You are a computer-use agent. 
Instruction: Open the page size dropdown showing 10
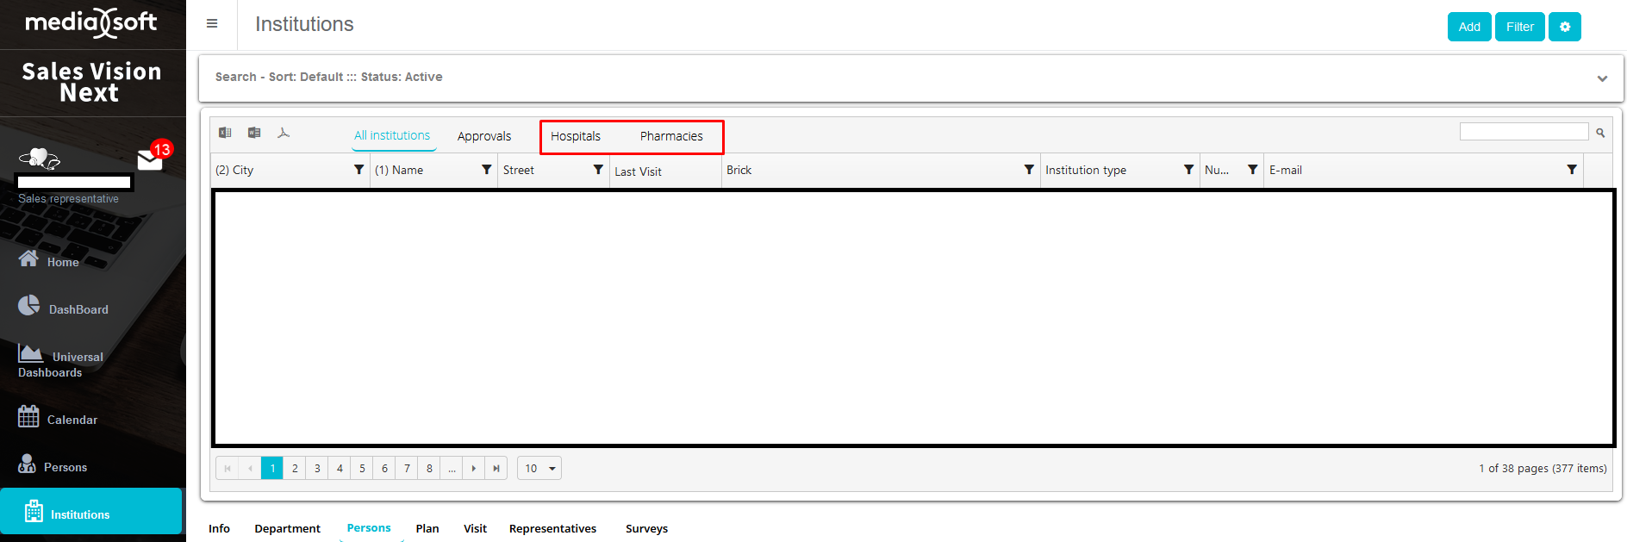tap(539, 469)
